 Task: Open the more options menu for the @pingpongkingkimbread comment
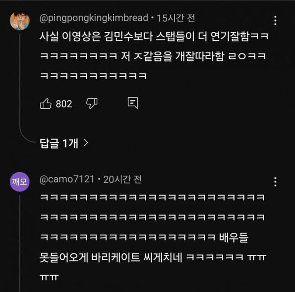click(275, 21)
